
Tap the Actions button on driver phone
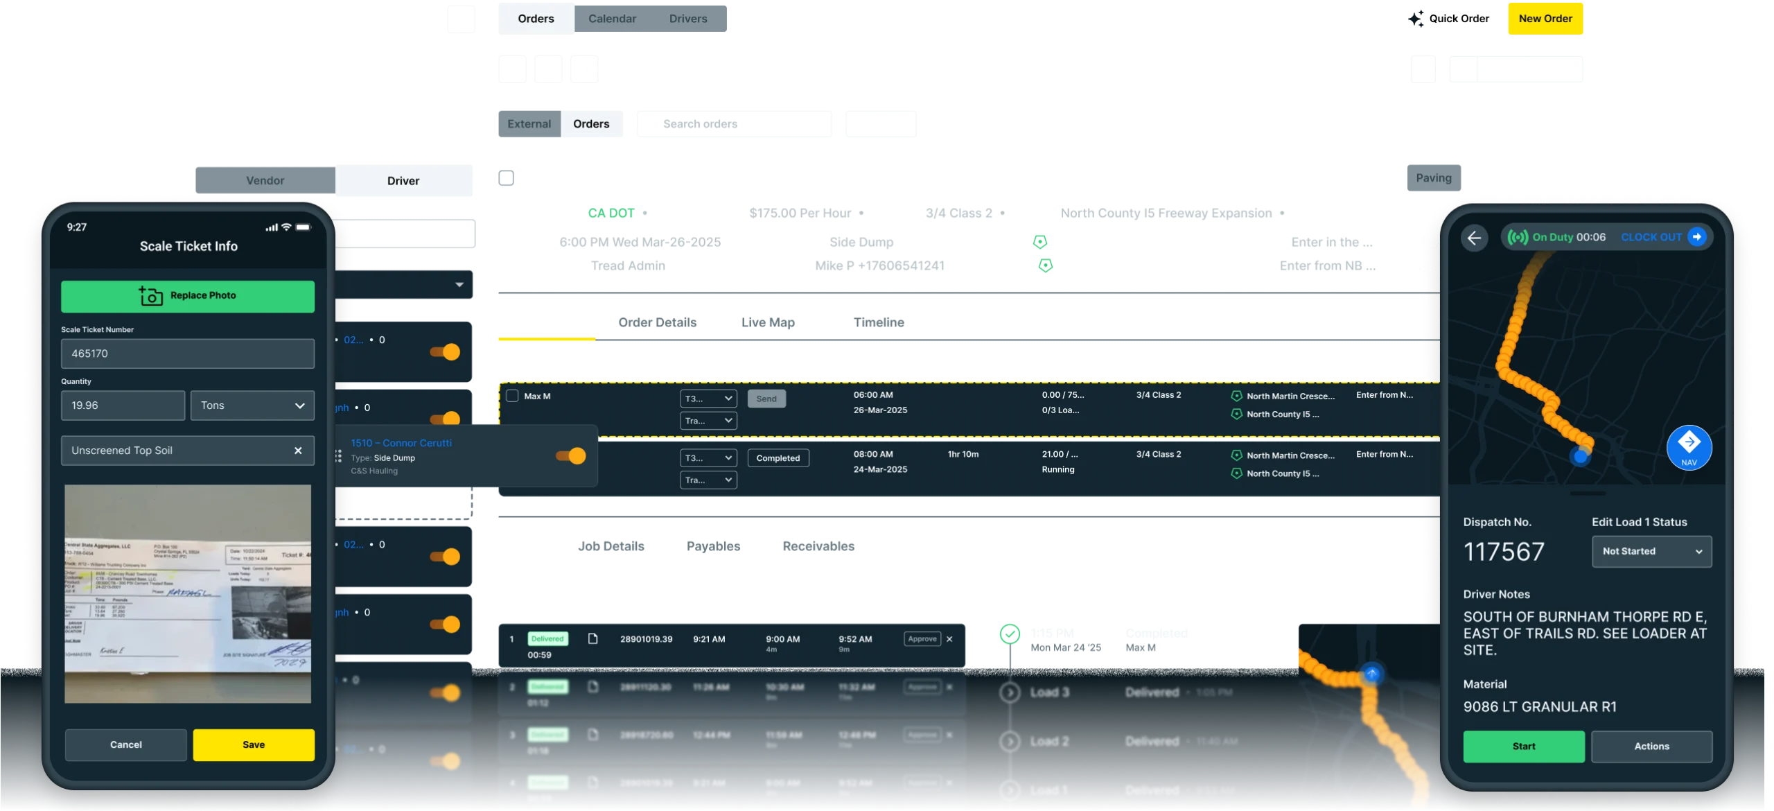point(1651,747)
